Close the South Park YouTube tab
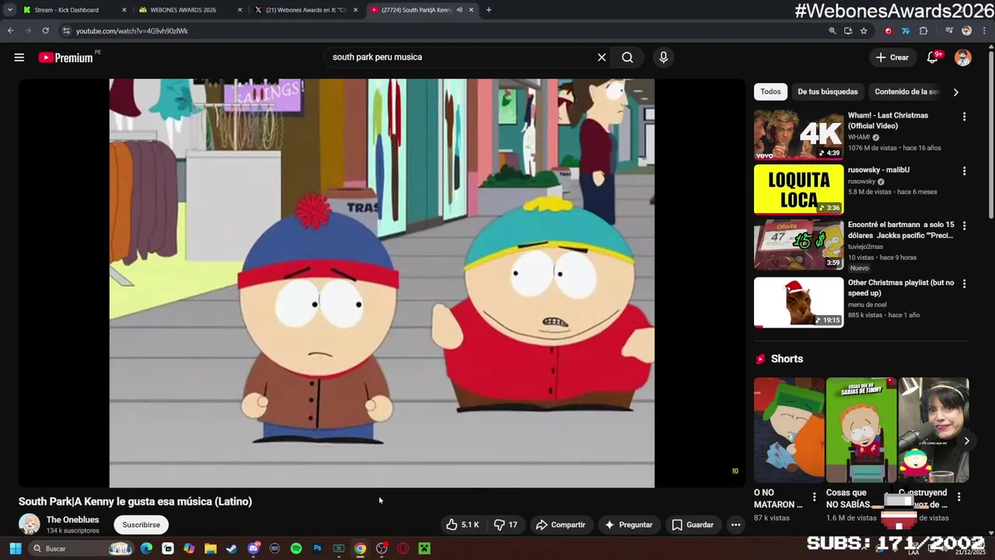The image size is (995, 560). tap(471, 10)
